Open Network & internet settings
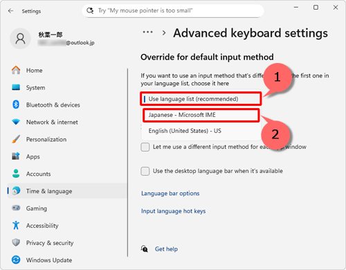The width and height of the screenshot is (346, 270). 67,122
